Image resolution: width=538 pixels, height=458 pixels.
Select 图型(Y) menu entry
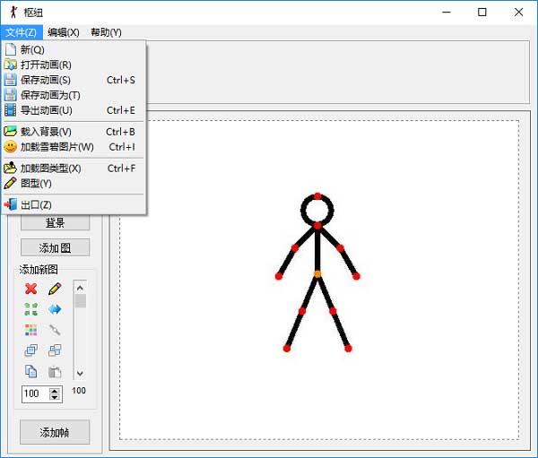coord(74,183)
